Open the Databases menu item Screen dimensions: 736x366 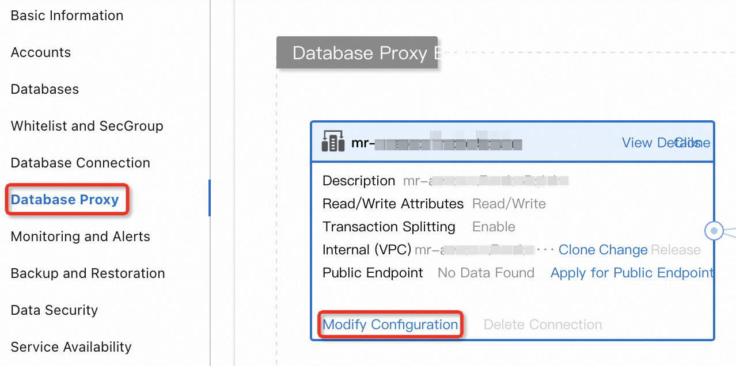(44, 89)
